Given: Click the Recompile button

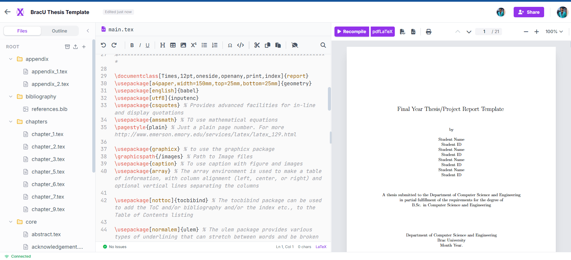Looking at the screenshot, I should 352,32.
